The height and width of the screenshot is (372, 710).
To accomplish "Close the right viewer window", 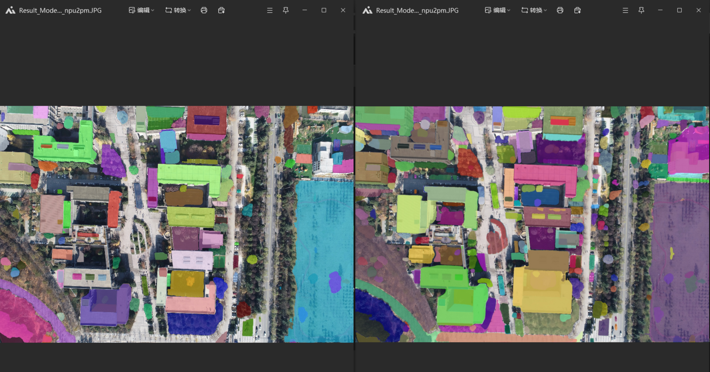I will coord(698,10).
